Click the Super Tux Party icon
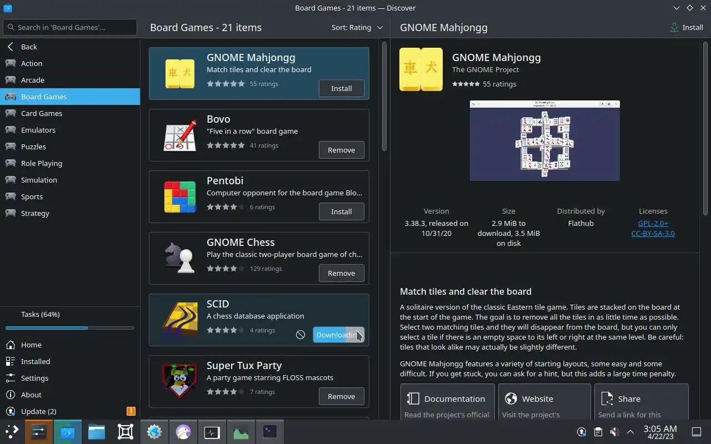The width and height of the screenshot is (711, 444). point(180,382)
